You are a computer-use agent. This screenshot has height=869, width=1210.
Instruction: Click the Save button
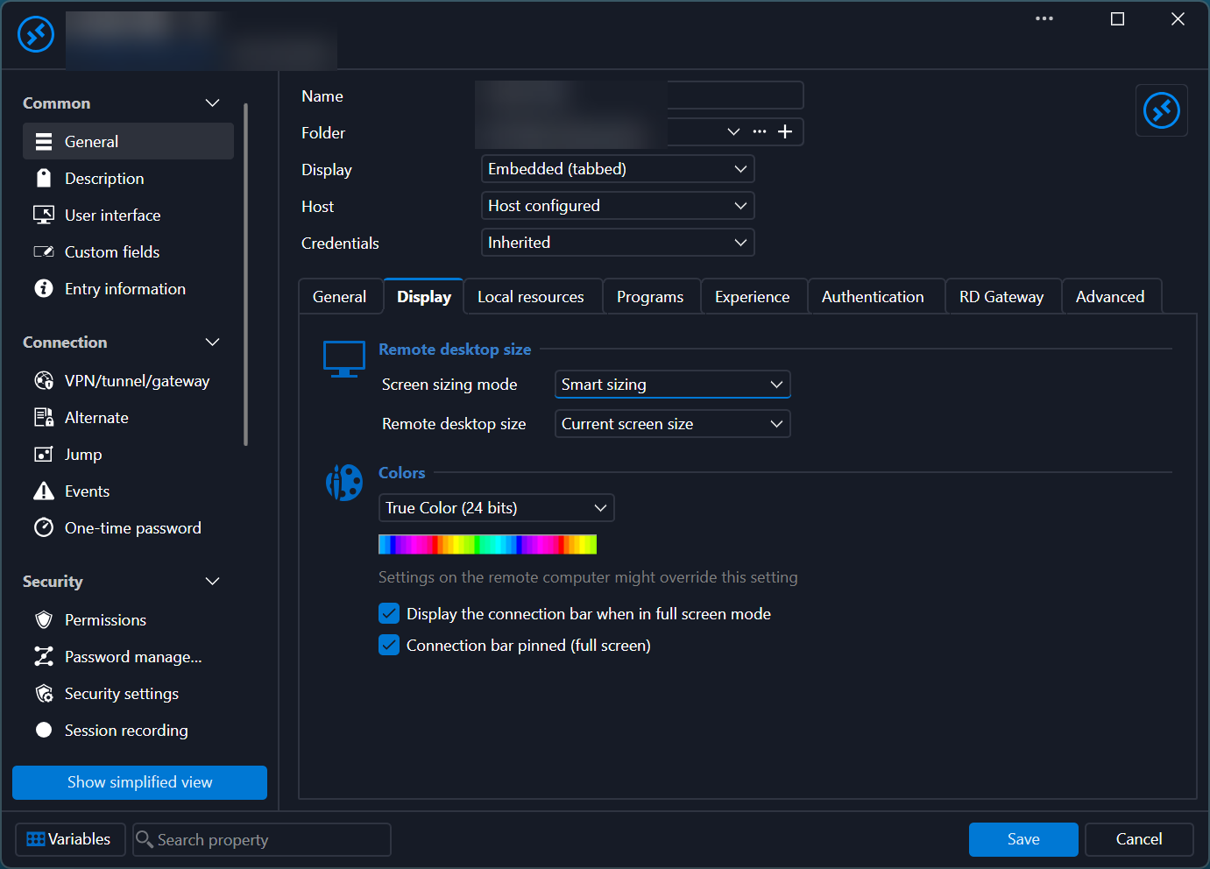tap(1023, 839)
